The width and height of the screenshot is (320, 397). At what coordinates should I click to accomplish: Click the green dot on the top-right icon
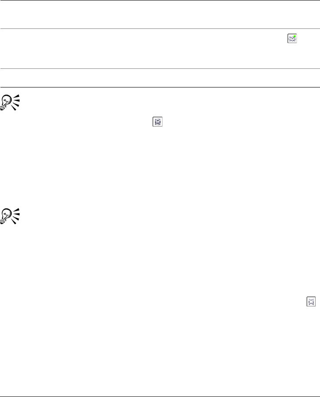pos(295,36)
